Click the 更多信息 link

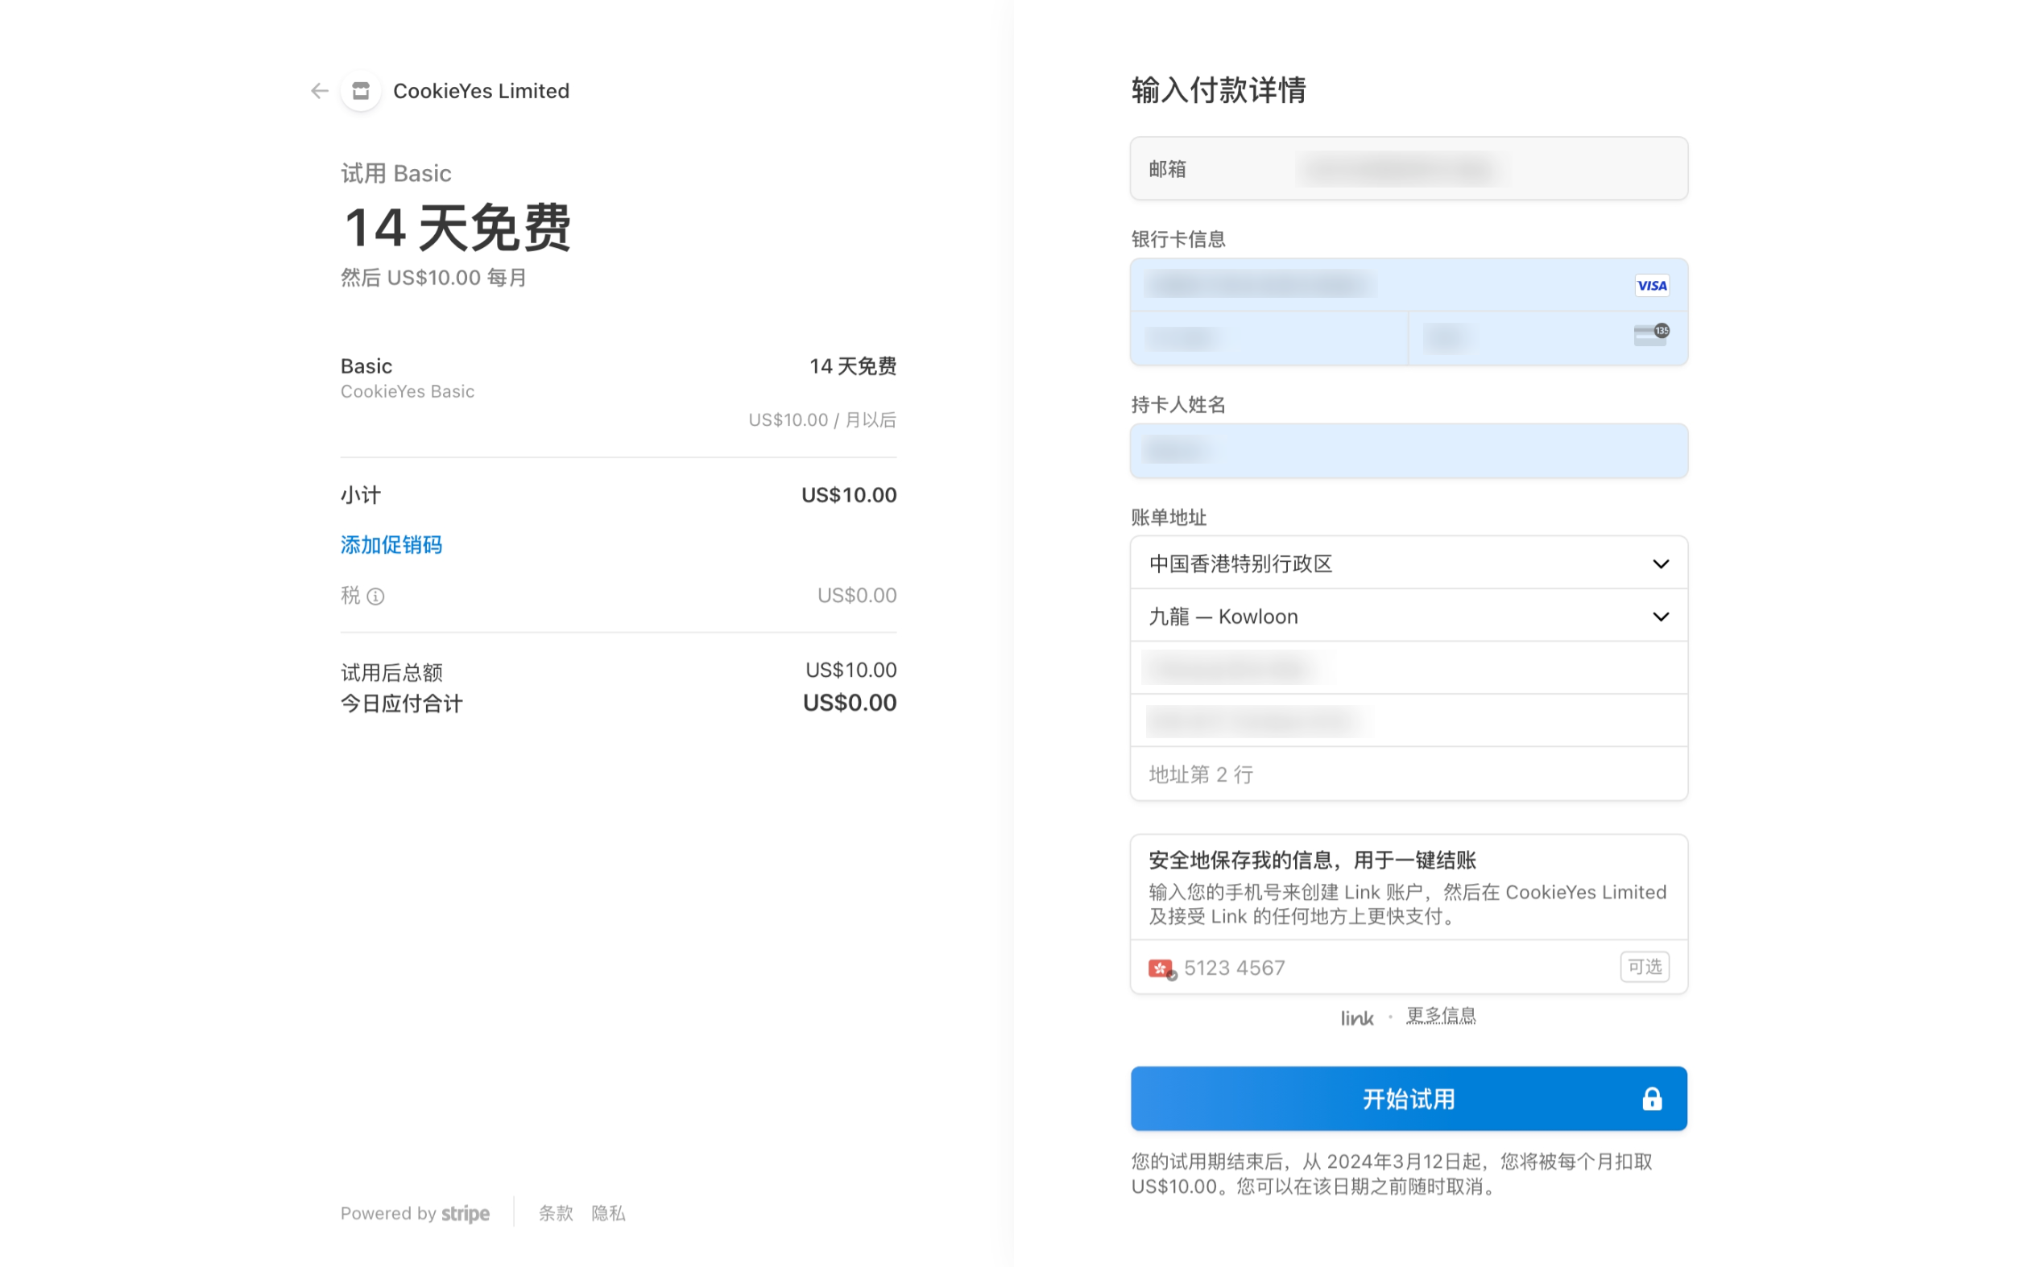[1440, 1016]
